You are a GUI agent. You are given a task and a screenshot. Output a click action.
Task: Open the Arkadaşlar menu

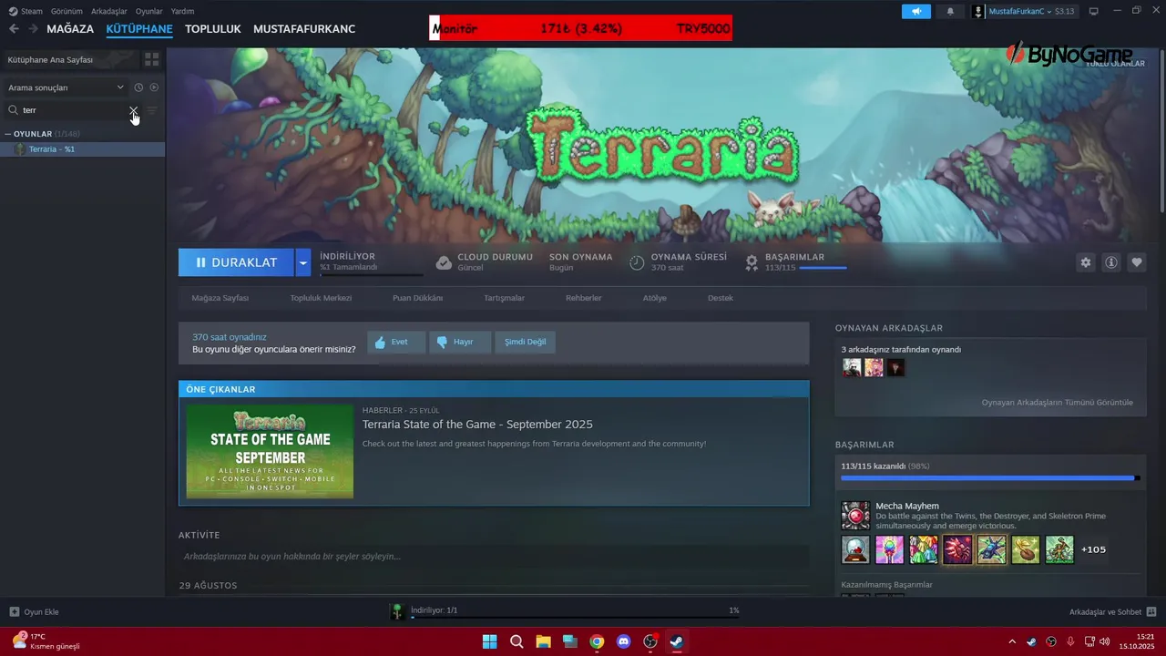click(x=109, y=11)
